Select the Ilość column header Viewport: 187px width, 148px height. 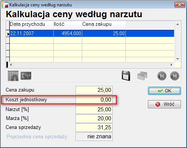68,25
